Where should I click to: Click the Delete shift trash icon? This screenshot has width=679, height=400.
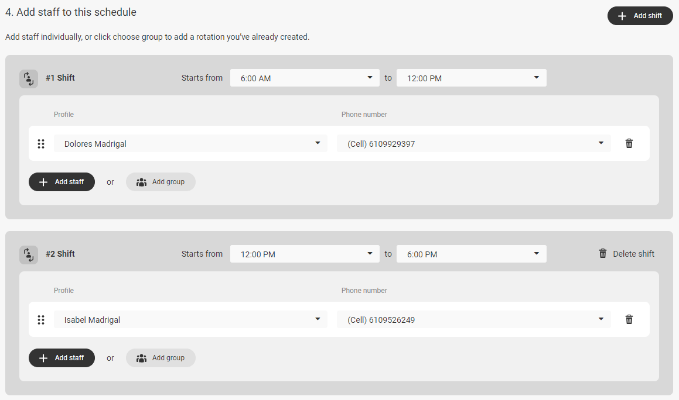[x=602, y=253]
